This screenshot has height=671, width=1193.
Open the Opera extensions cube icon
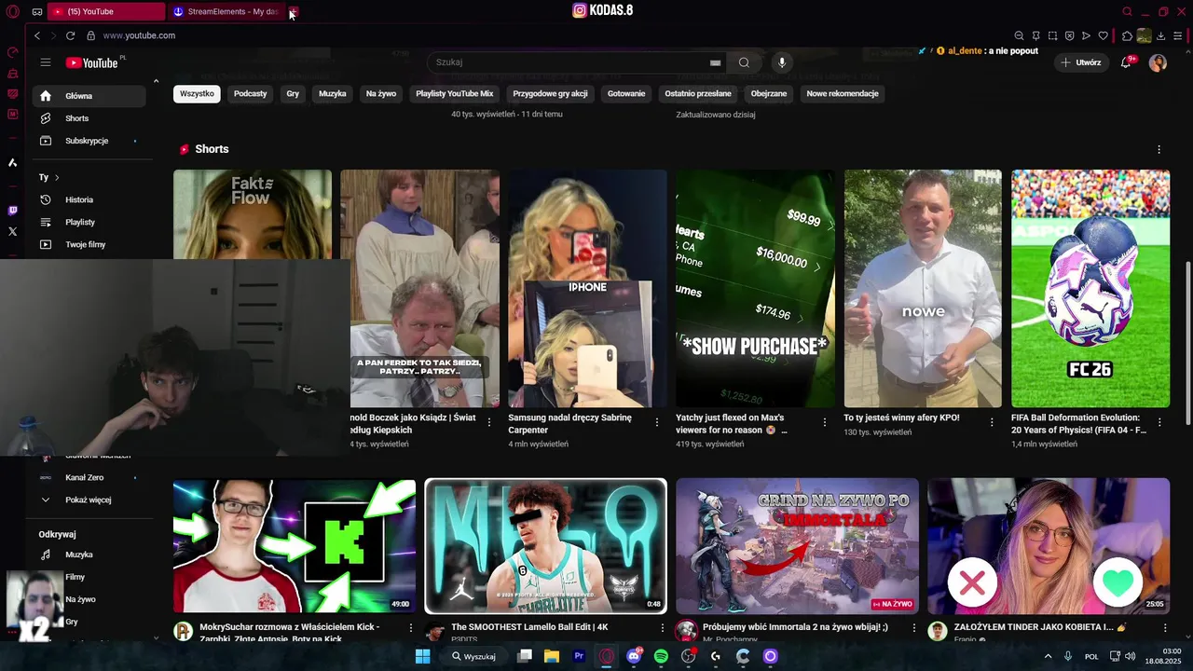tap(1127, 35)
